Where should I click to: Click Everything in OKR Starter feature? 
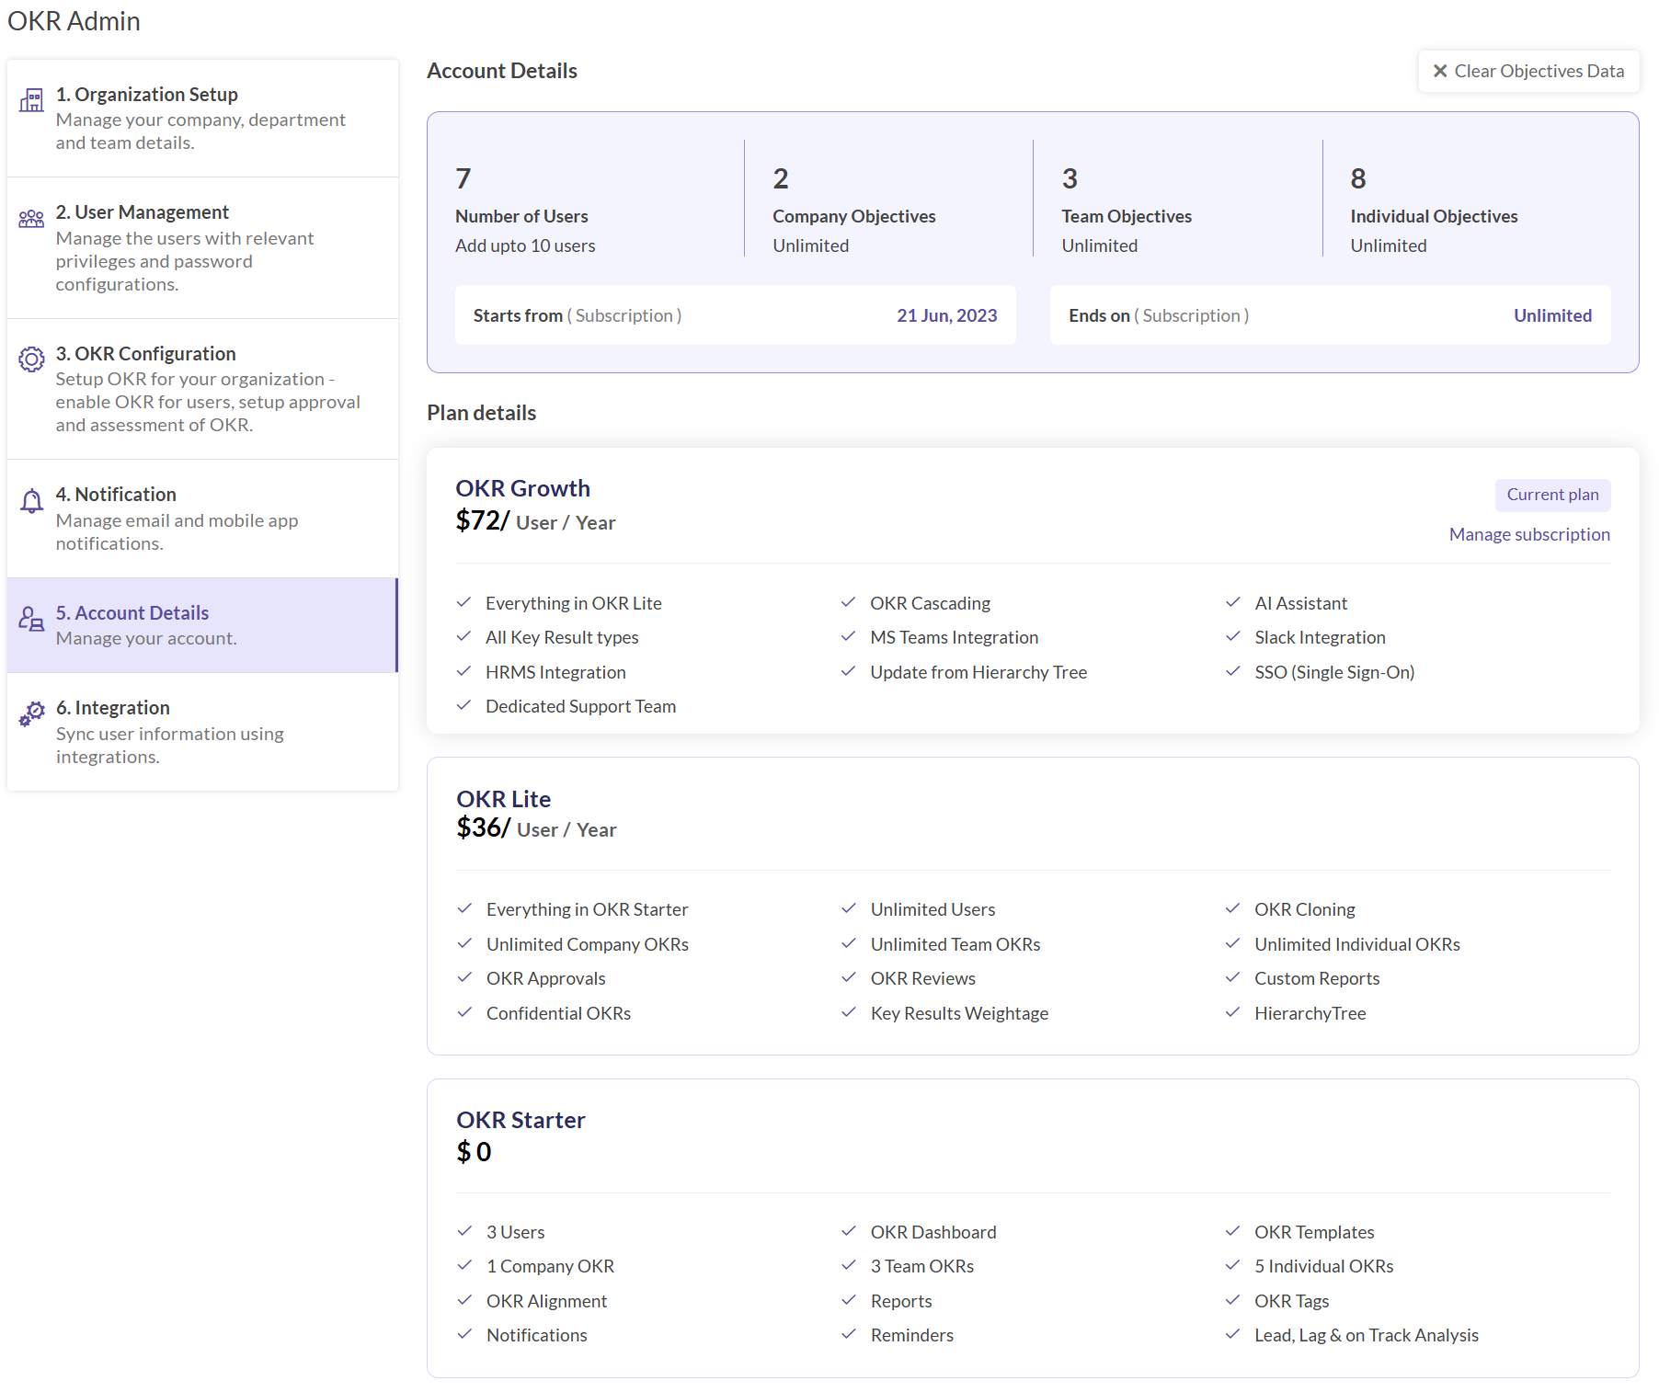(x=587, y=909)
